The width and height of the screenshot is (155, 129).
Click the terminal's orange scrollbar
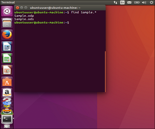point(105,71)
